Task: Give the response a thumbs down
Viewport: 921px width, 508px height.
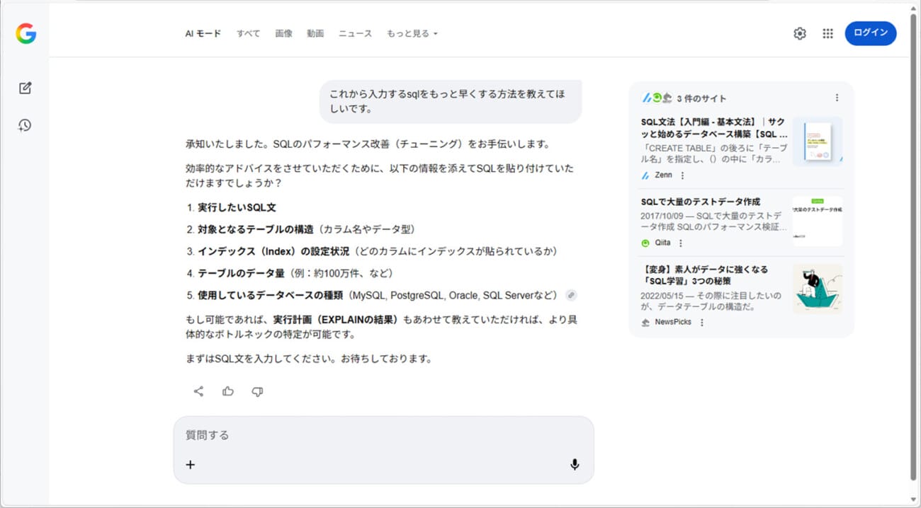Action: coord(257,391)
